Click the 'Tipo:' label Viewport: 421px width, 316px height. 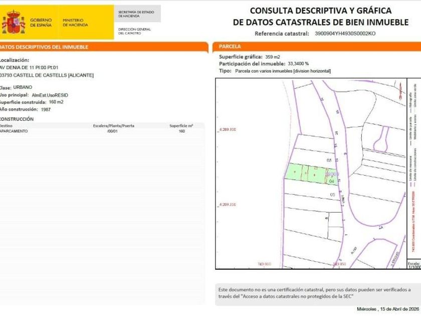tap(225, 71)
